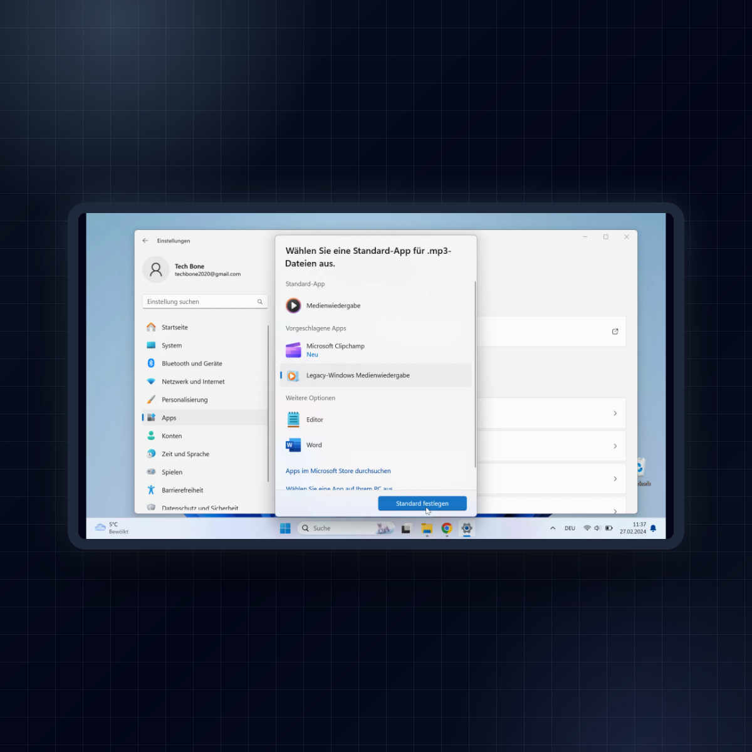Image resolution: width=752 pixels, height=752 pixels.
Task: Pick Editor under Weitere Optionen
Action: click(376, 420)
